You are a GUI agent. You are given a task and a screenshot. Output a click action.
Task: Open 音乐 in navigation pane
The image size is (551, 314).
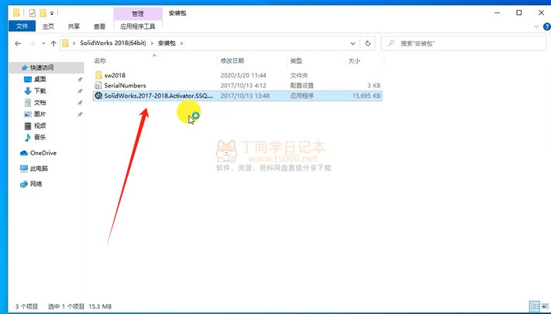(x=40, y=137)
